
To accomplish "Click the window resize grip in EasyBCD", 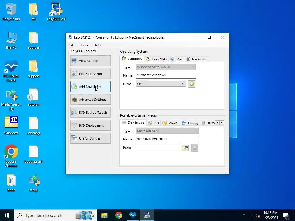I will pos(227,172).
